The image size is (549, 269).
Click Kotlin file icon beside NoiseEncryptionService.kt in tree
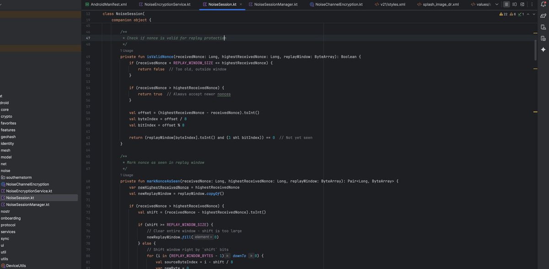[3, 191]
